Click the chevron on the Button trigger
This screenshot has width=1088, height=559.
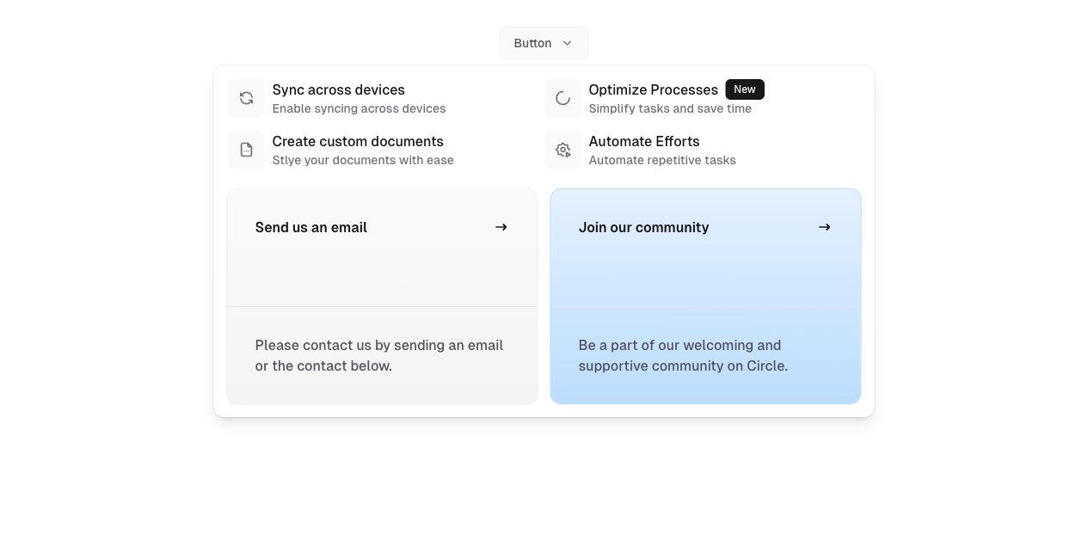click(x=567, y=43)
